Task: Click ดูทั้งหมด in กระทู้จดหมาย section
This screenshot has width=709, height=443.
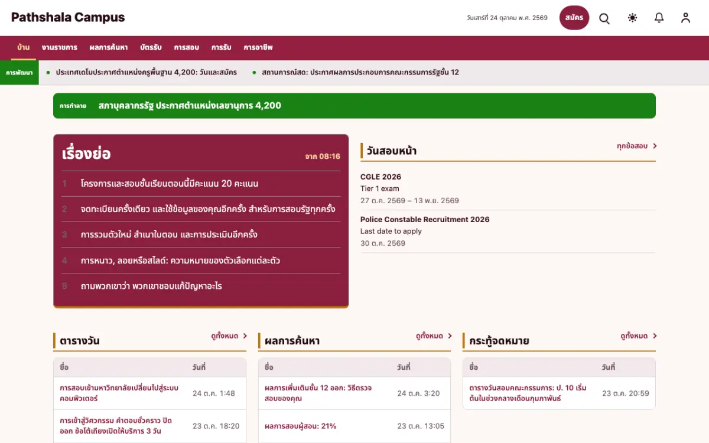Action: click(x=638, y=336)
